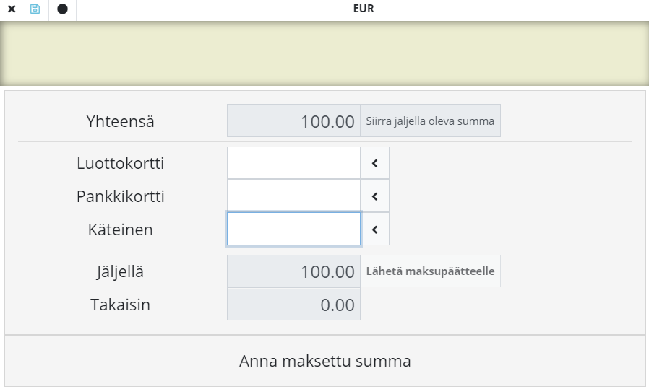The image size is (649, 389).
Task: Select the Käteinen cash input field
Action: click(x=293, y=230)
